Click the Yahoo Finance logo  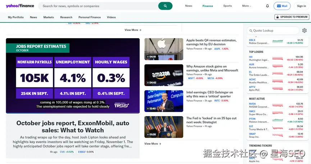click(x=20, y=6)
